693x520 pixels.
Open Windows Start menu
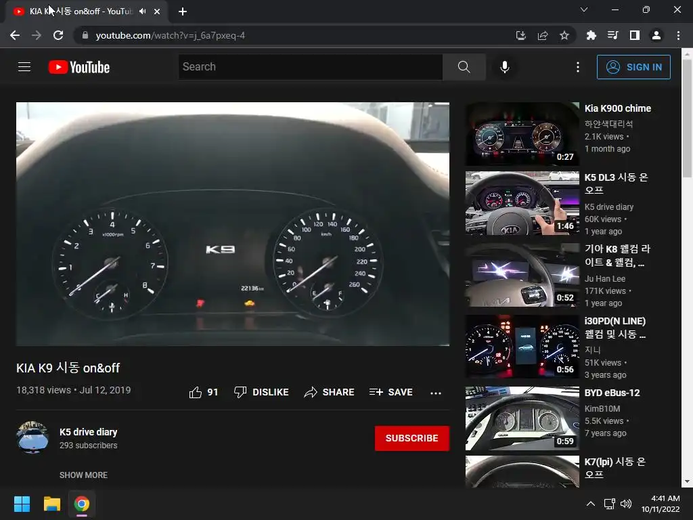(22, 504)
